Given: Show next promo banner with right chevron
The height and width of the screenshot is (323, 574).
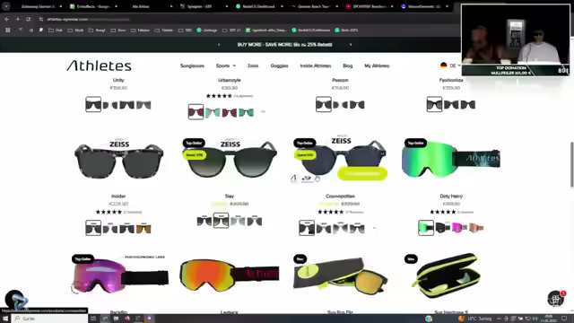Looking at the screenshot, I should coord(351,45).
